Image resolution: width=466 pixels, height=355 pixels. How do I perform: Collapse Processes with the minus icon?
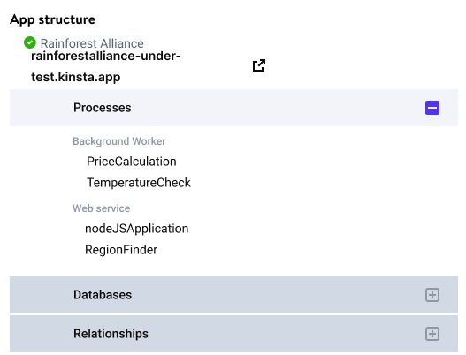pyautogui.click(x=432, y=108)
